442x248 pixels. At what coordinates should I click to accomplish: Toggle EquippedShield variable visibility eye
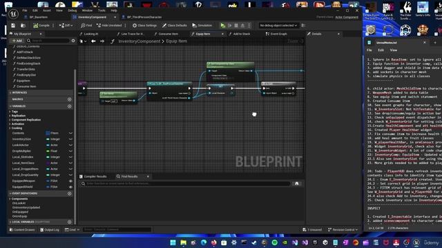coord(70,187)
